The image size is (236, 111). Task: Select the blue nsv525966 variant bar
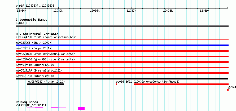(122, 45)
